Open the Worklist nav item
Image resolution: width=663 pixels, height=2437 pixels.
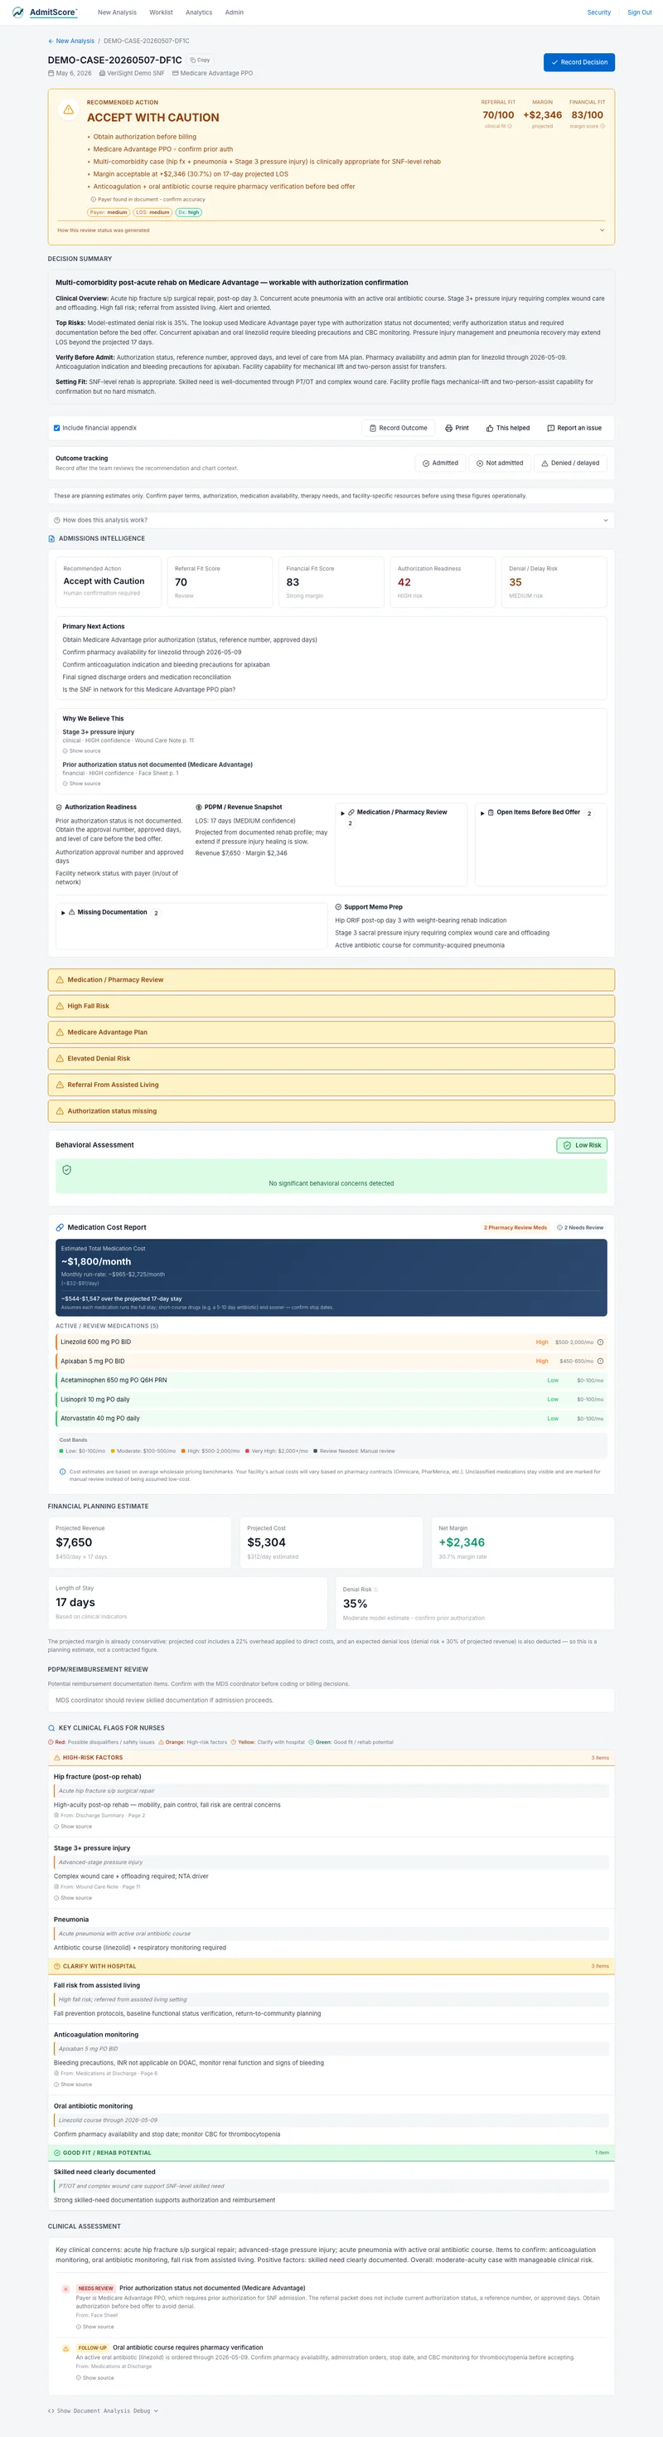161,12
